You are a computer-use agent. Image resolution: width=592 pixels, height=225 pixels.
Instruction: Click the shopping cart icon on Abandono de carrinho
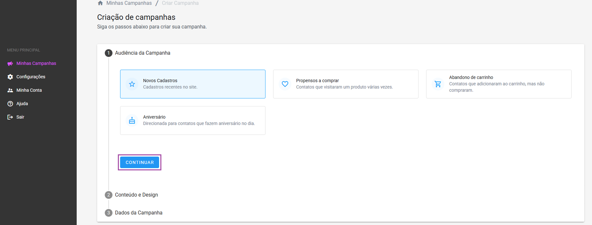coord(438,84)
